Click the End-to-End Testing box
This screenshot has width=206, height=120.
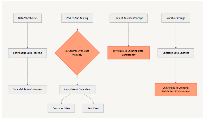click(77, 18)
